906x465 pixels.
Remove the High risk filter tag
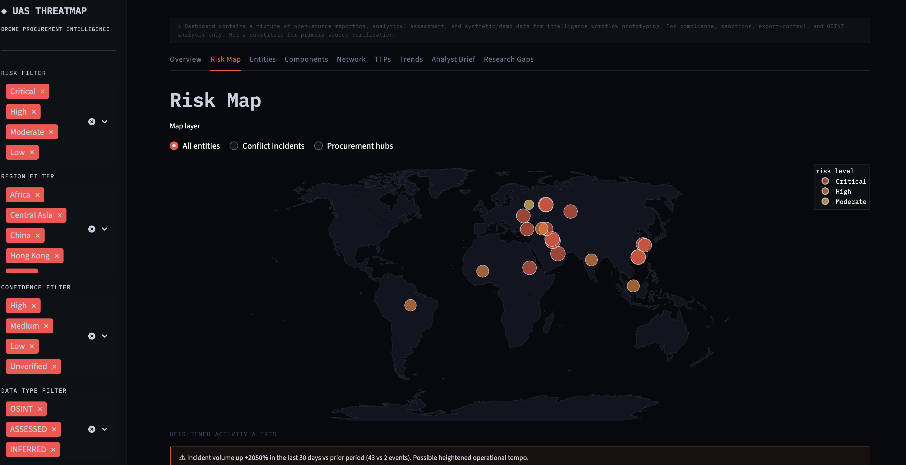tap(34, 112)
